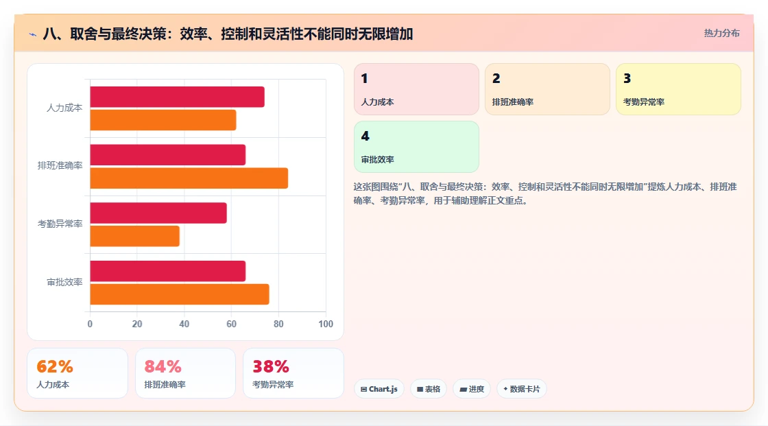The image size is (768, 426).
Task: Click the 表格 tag chip
Action: [429, 389]
